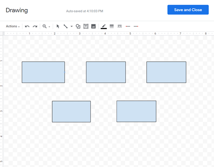
Task: Click the Insert image icon
Action: (x=93, y=27)
